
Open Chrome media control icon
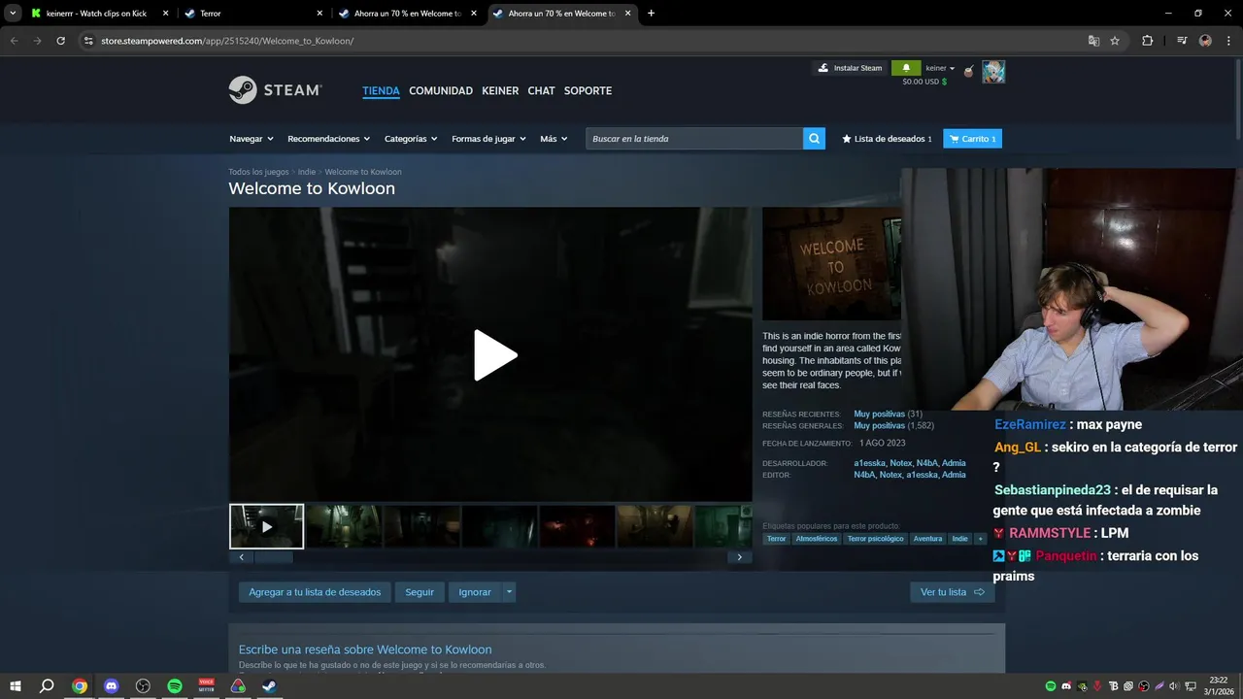[1182, 41]
